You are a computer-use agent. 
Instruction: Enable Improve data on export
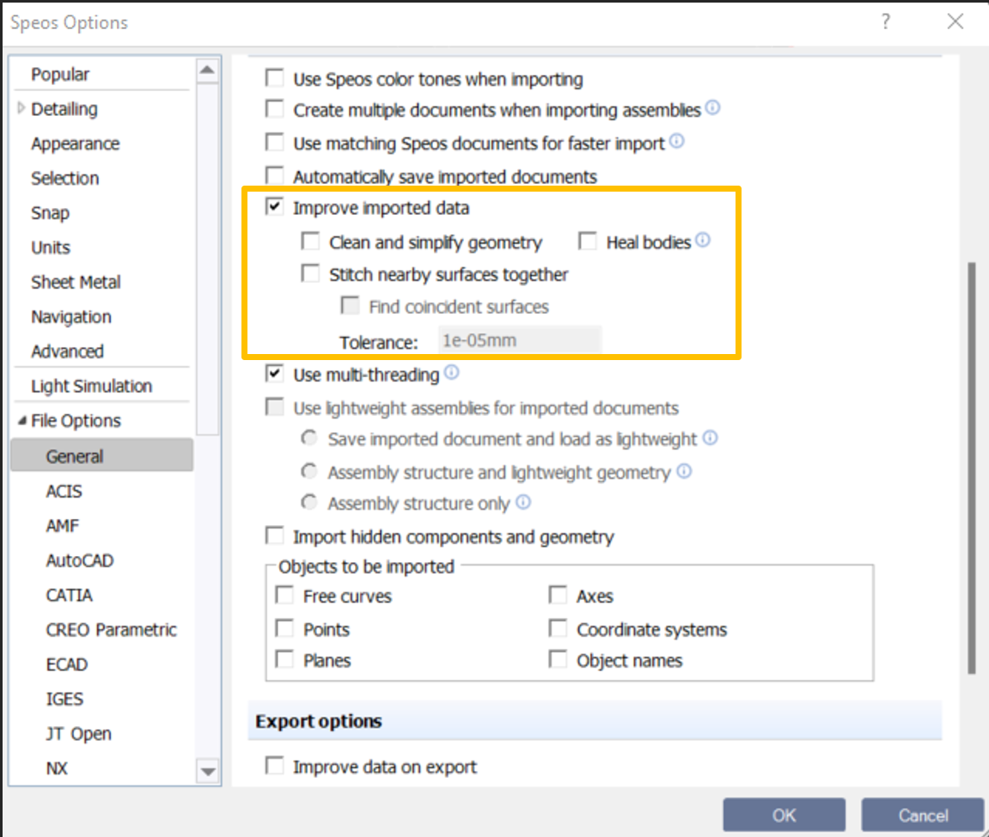coord(274,766)
